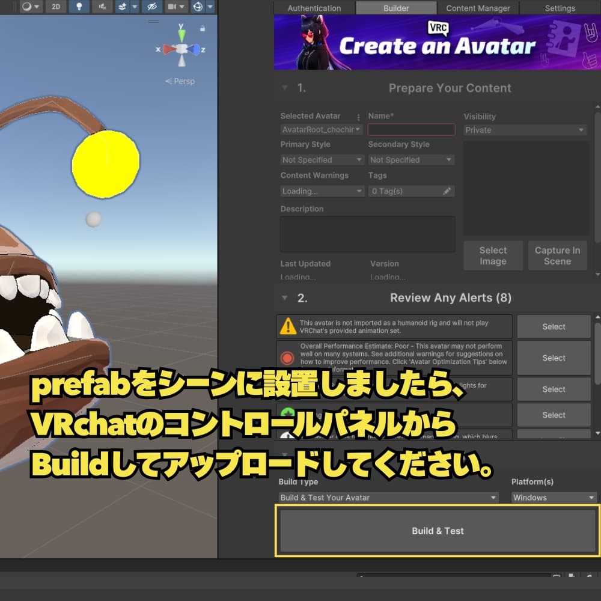
Task: Open the gizmos dropdown arrow
Action: tap(210, 7)
